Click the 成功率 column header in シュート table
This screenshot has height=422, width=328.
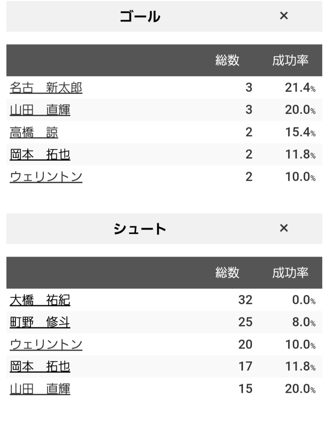pos(290,273)
